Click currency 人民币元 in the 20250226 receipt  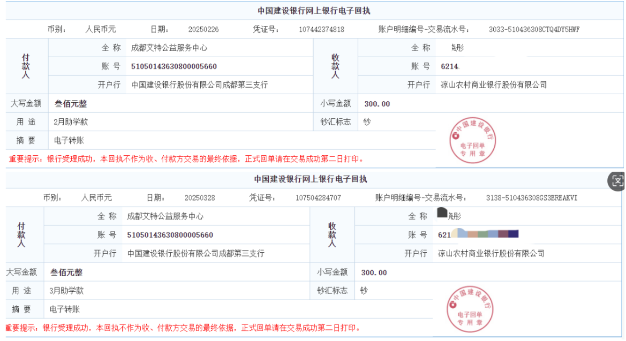pyautogui.click(x=100, y=29)
